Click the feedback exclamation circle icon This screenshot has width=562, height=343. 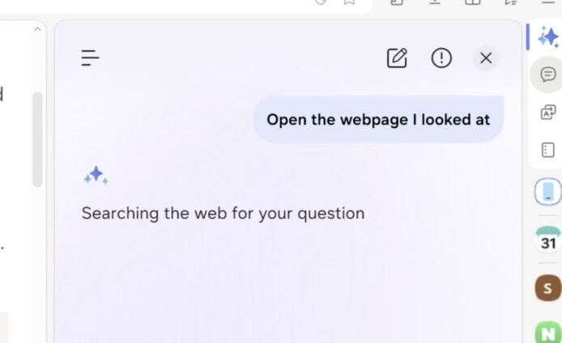[x=441, y=58]
